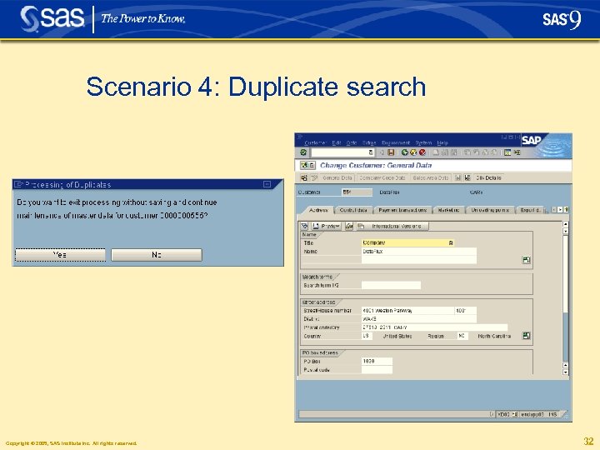Click the Sales Area Data button
Viewport: 600px width, 450px height.
pos(430,177)
